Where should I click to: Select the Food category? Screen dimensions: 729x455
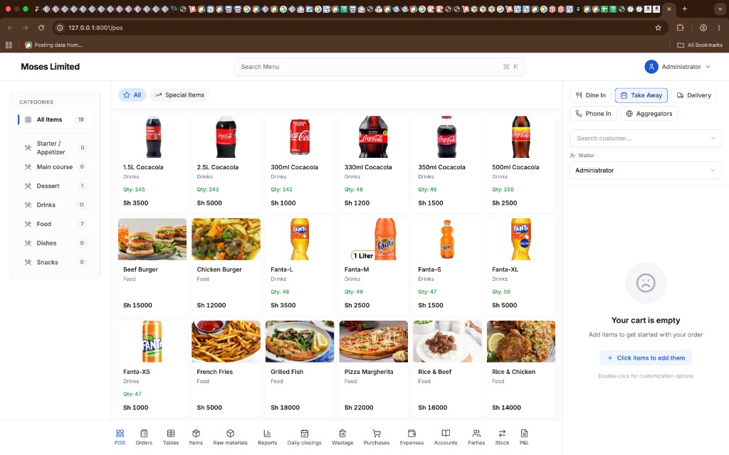click(55, 224)
